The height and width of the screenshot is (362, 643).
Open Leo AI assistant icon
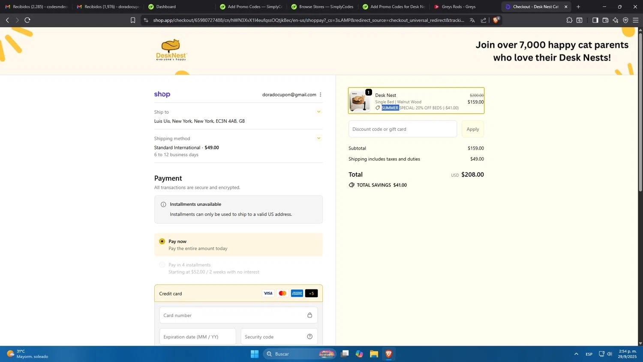click(x=616, y=20)
